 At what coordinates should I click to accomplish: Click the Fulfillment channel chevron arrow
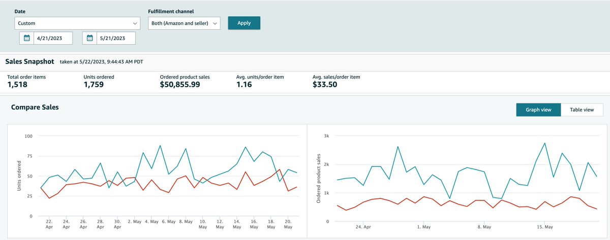pos(215,23)
